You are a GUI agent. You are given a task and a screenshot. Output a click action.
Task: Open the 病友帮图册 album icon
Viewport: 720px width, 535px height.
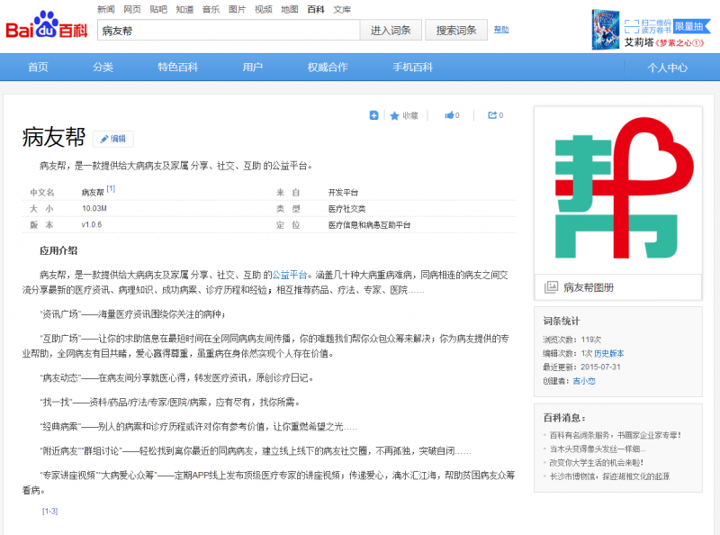tap(551, 287)
